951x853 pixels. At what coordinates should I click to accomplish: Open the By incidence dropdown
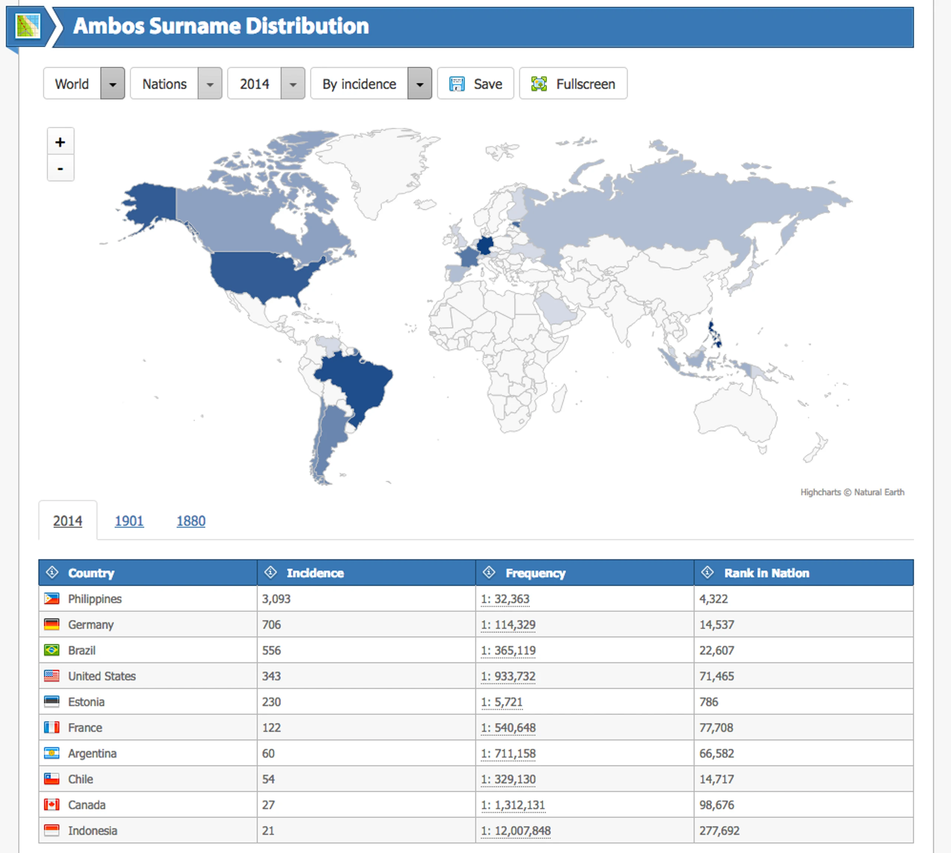tap(419, 84)
